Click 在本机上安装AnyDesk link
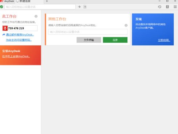 click(x=16, y=56)
